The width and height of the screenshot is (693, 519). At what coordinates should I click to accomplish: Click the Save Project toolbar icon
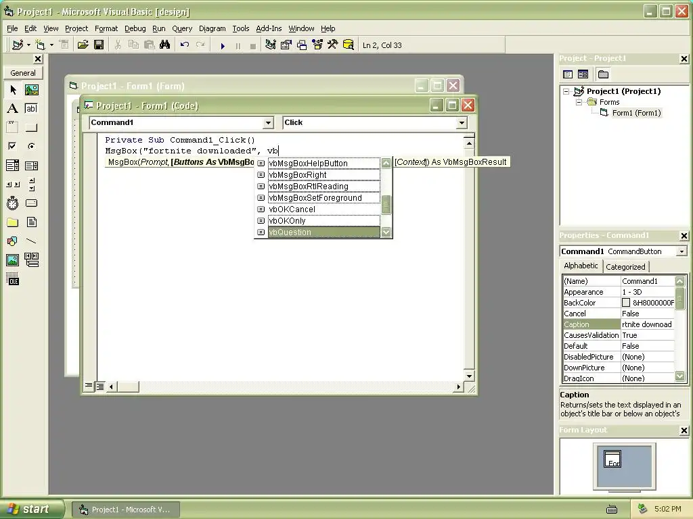tap(99, 45)
